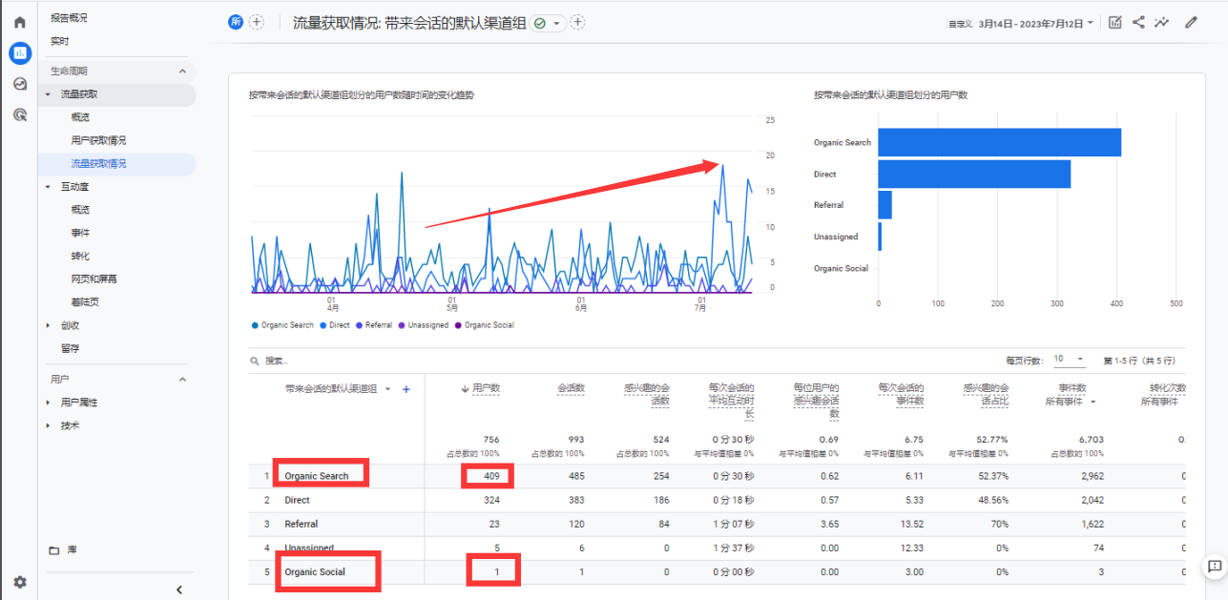Expand the 用户属性 tree group
Viewport: 1228px width, 600px height.
[x=48, y=403]
